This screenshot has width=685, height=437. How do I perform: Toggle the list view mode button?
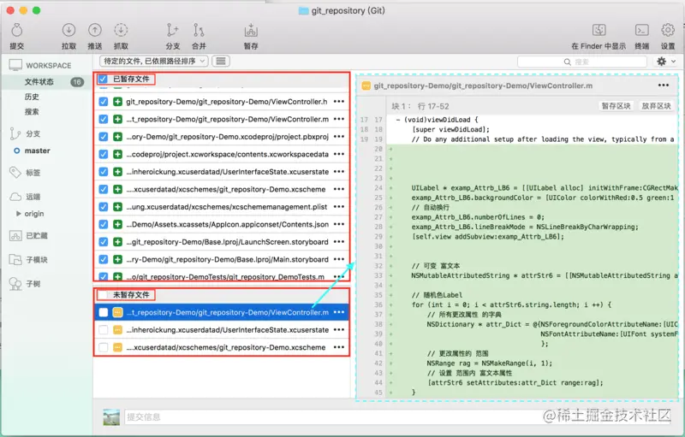221,61
